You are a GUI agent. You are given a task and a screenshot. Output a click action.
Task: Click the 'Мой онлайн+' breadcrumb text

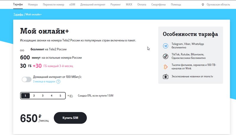tap(34, 14)
